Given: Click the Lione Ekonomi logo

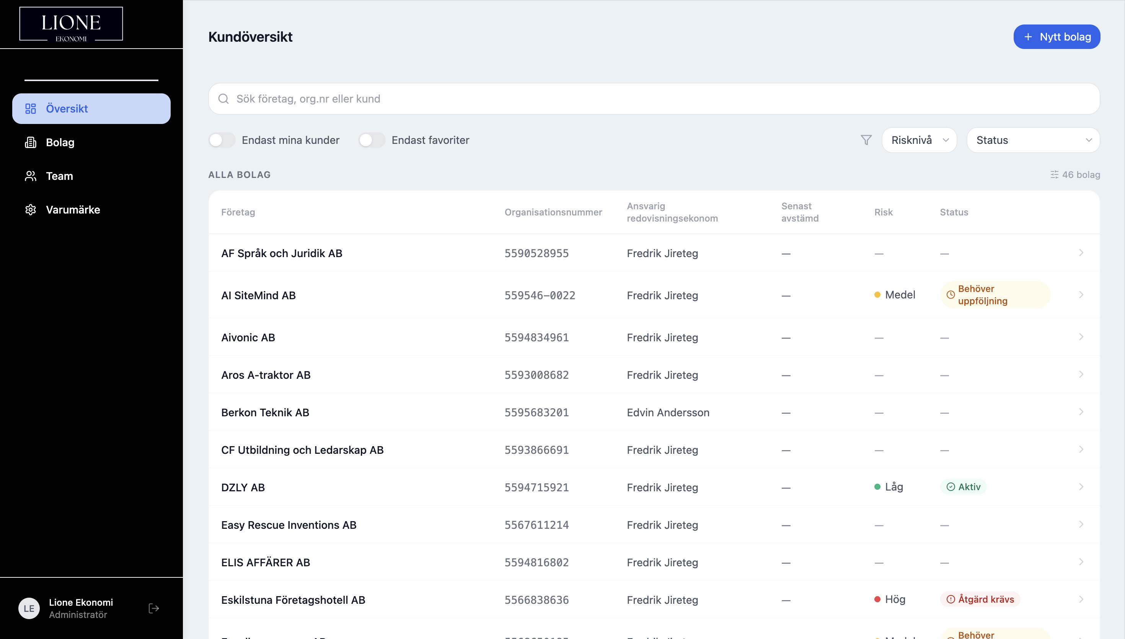Looking at the screenshot, I should click(x=71, y=24).
